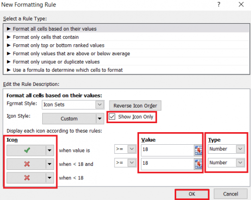The width and height of the screenshot is (251, 200).
Task: Click the first Value field containing 18
Action: pyautogui.click(x=168, y=149)
